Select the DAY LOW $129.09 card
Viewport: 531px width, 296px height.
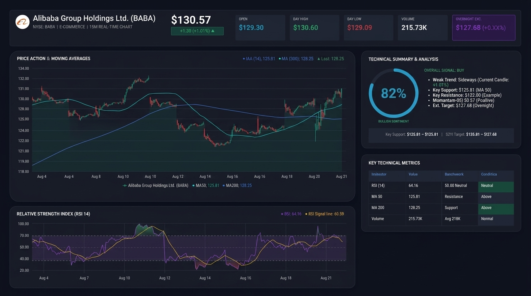click(x=369, y=28)
